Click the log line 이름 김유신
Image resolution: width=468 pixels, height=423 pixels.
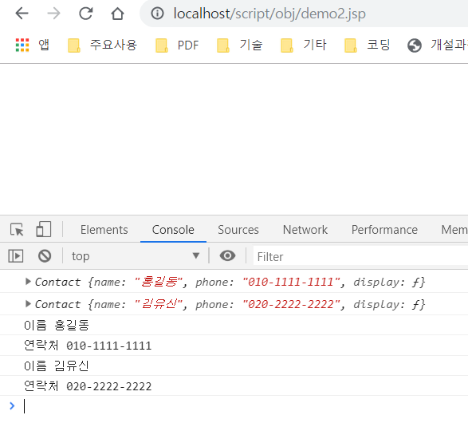[57, 366]
